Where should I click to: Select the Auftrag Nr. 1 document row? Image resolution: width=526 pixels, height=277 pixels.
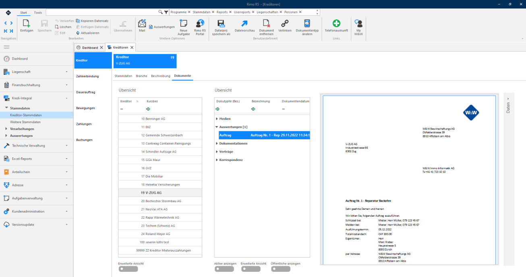point(264,135)
